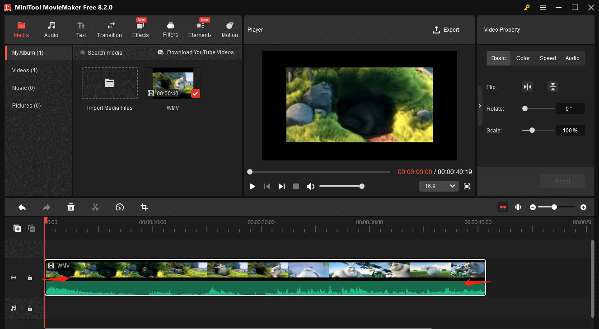The image size is (599, 329).
Task: Toggle timeline auto snap
Action: click(x=503, y=207)
